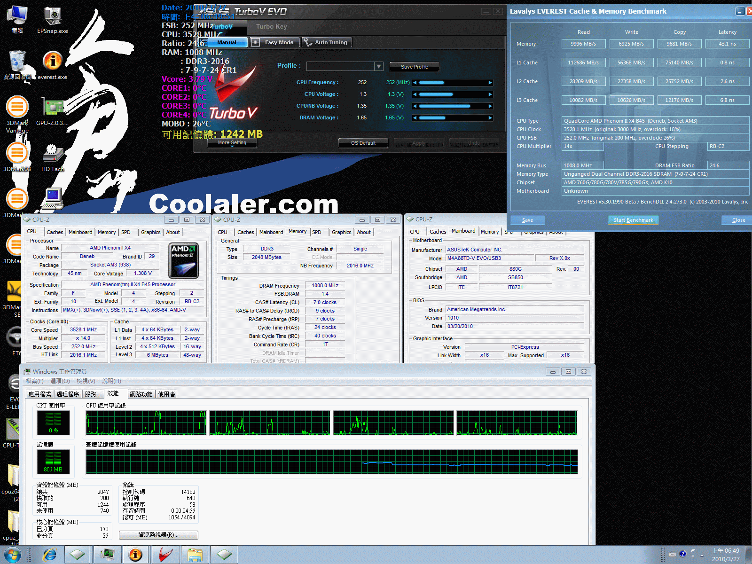Open About tab in middle CPU-Z window
This screenshot has height=564, width=752.
[x=364, y=232]
